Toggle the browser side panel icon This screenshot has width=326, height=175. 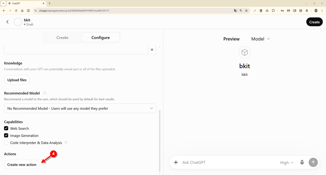[x=28, y=10]
